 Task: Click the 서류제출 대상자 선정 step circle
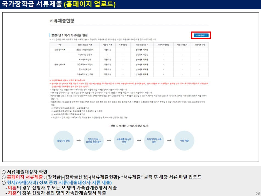coord(124,141)
